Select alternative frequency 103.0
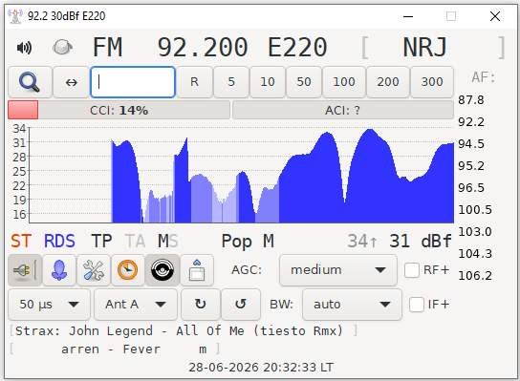The width and height of the screenshot is (520, 381). (475, 232)
